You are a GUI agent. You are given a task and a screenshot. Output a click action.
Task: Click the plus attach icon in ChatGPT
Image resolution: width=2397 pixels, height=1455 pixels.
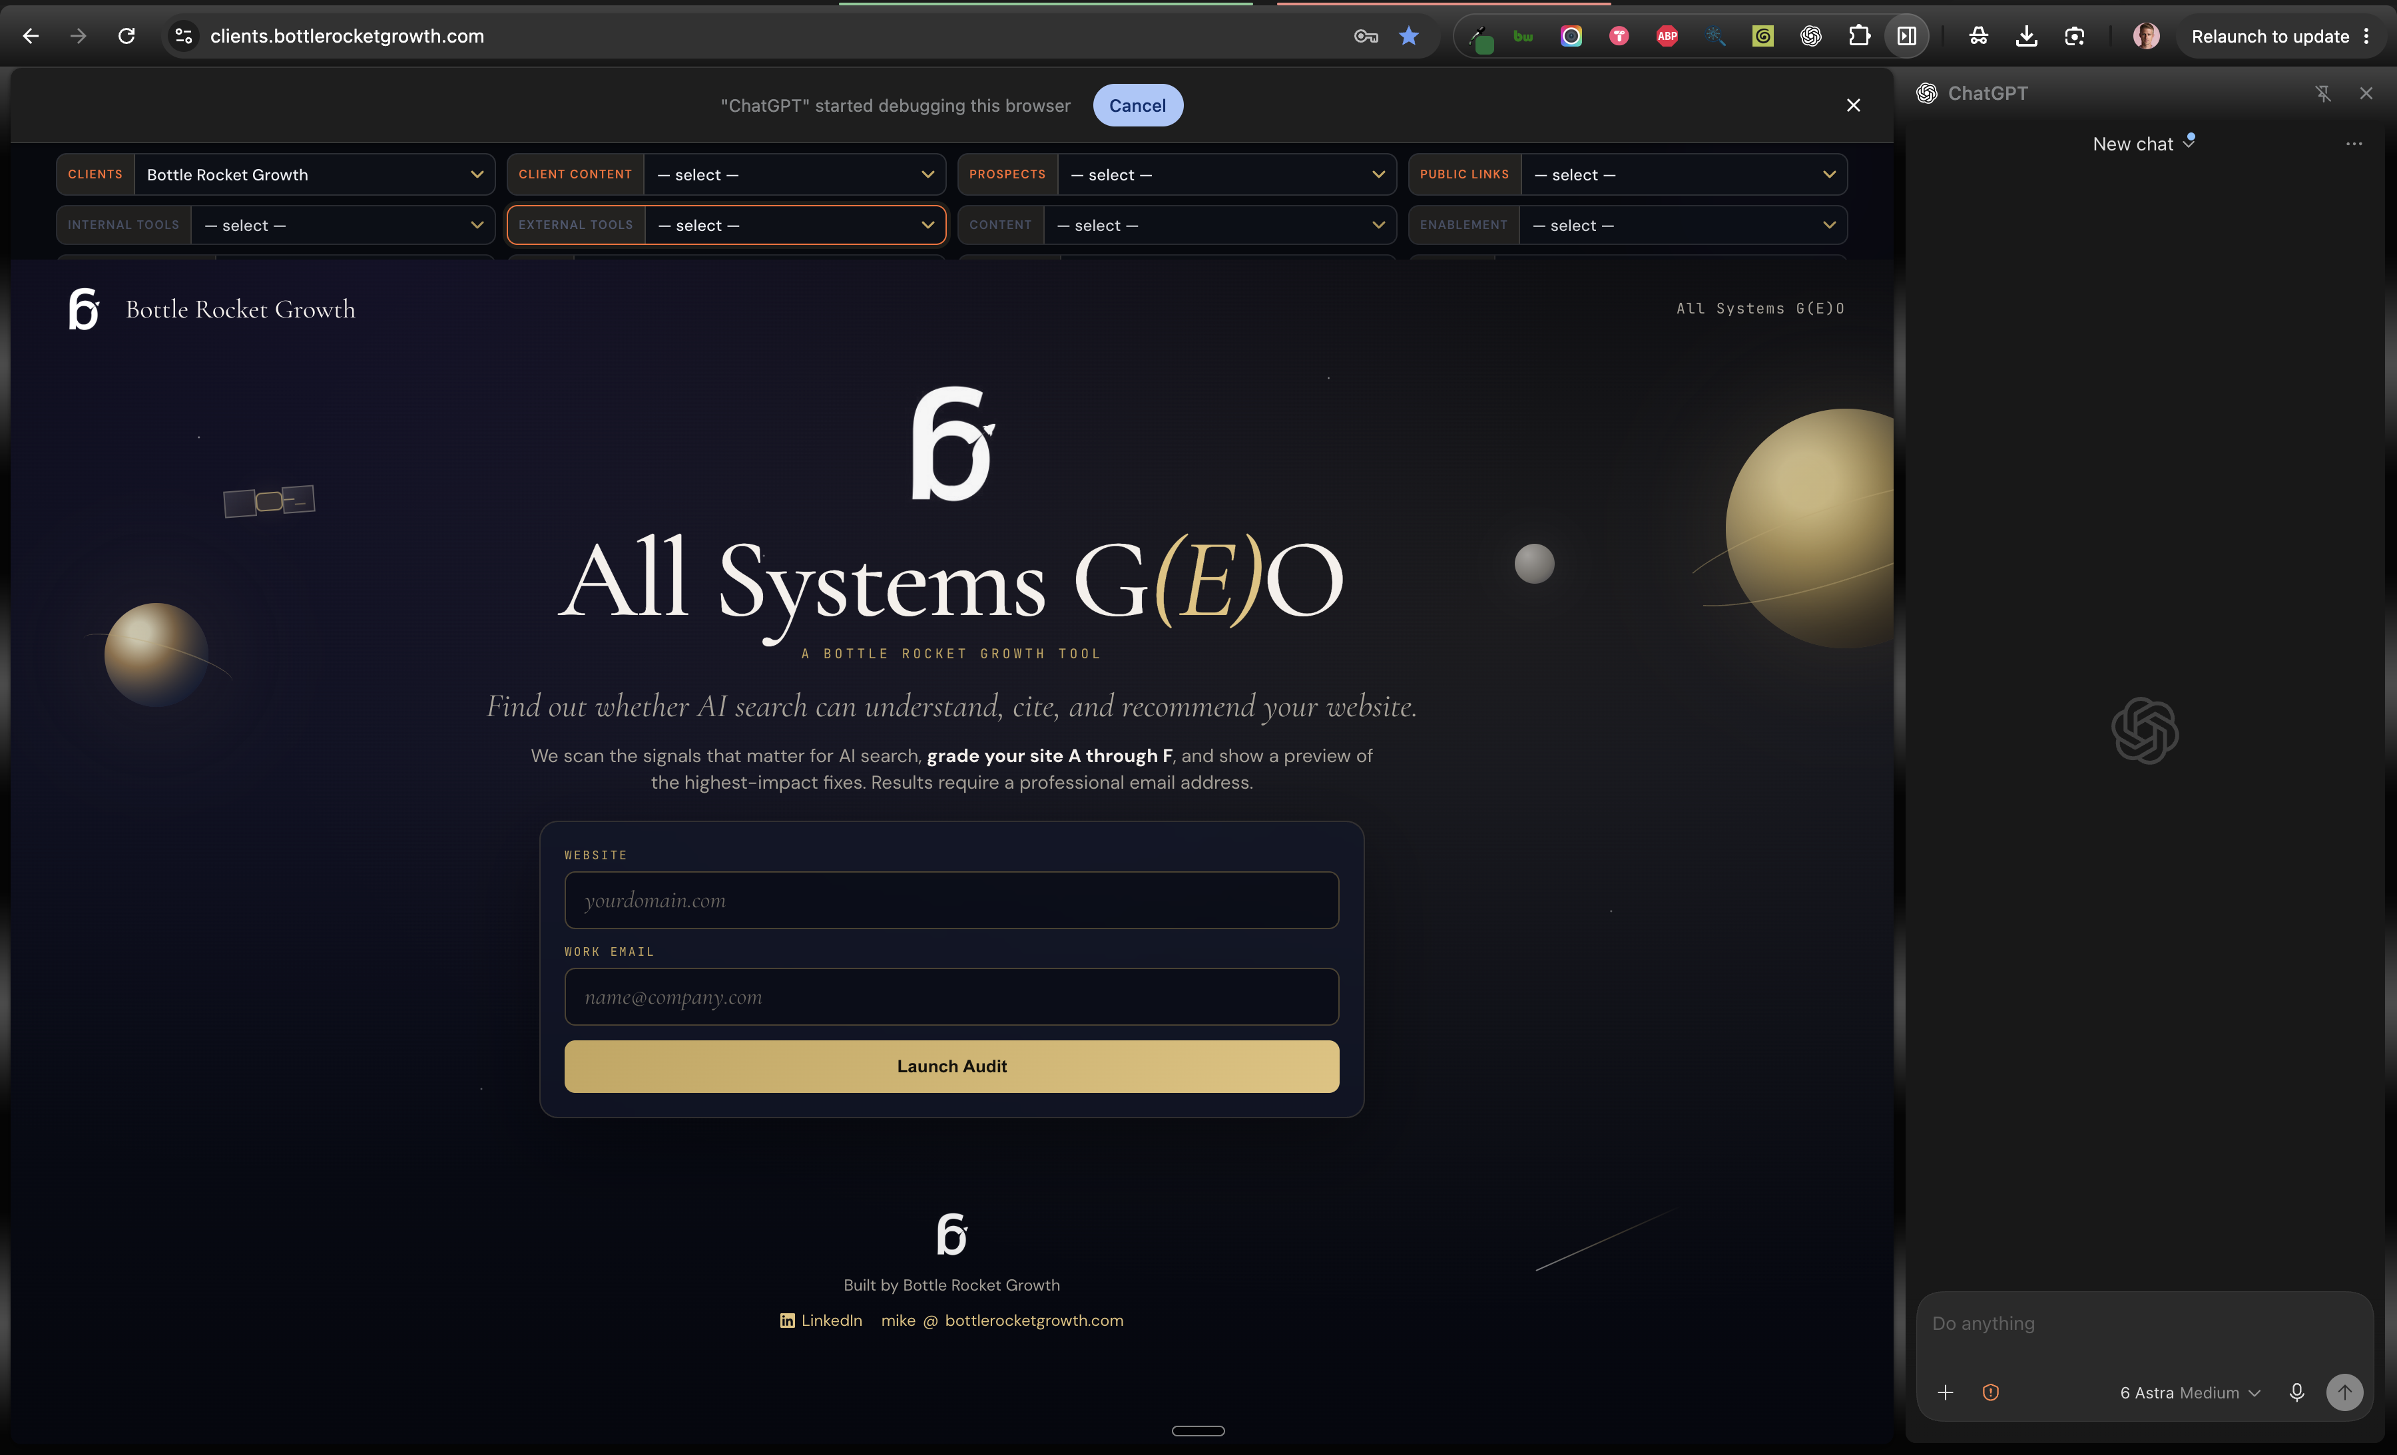[x=1945, y=1392]
